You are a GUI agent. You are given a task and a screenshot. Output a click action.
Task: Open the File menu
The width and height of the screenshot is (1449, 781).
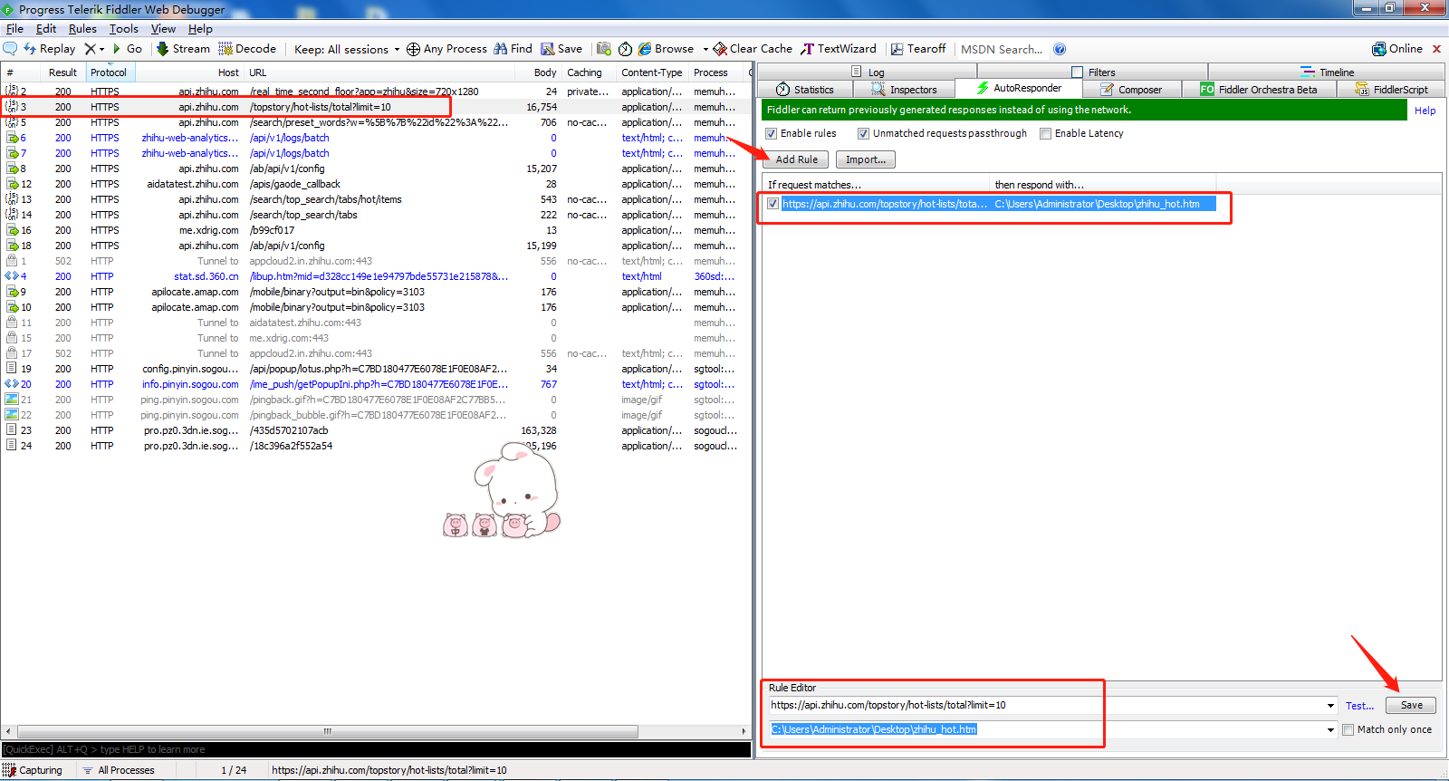[x=14, y=29]
